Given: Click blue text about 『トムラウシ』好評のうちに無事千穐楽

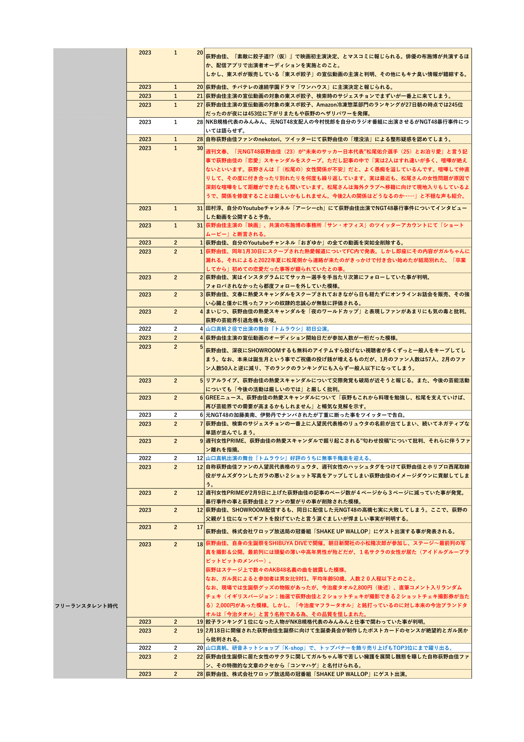Looking at the screenshot, I should [x=289, y=458].
